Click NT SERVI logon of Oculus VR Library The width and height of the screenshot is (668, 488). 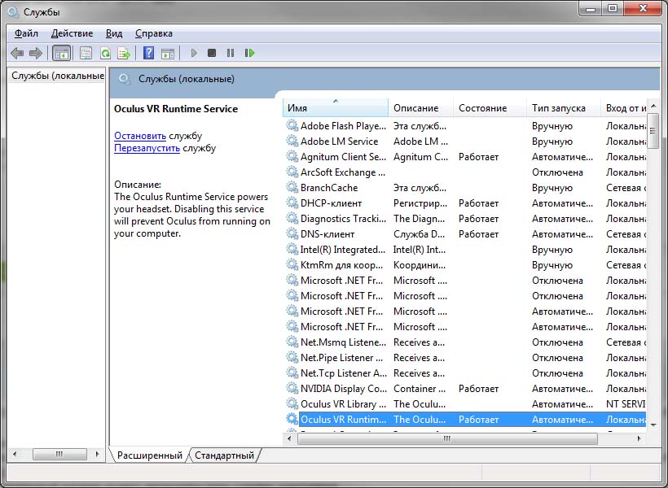tap(626, 403)
